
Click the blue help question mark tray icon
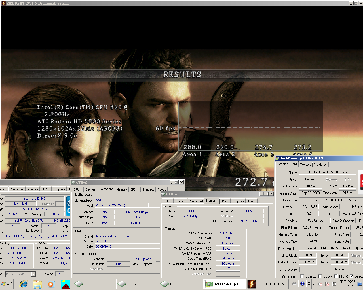(x=302, y=283)
